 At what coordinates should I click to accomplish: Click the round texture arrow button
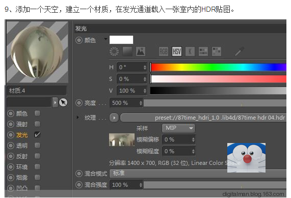(x=114, y=118)
